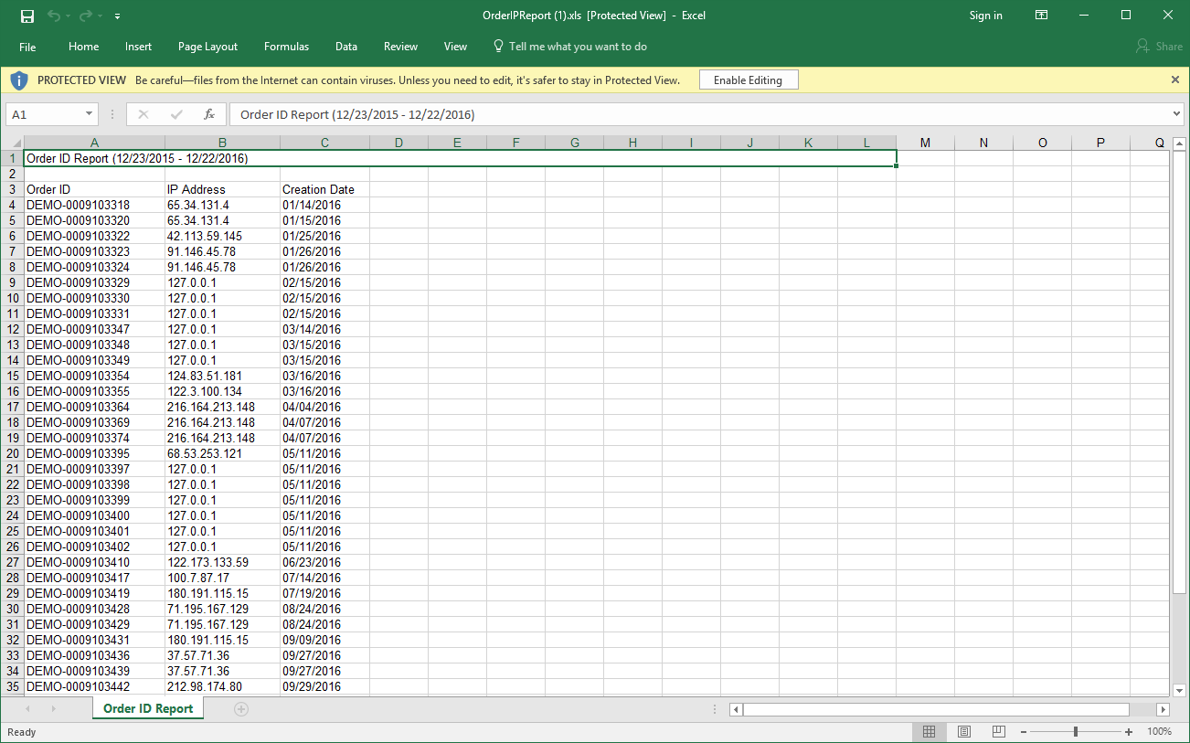Open the Review tab
The image size is (1190, 743).
click(x=400, y=47)
